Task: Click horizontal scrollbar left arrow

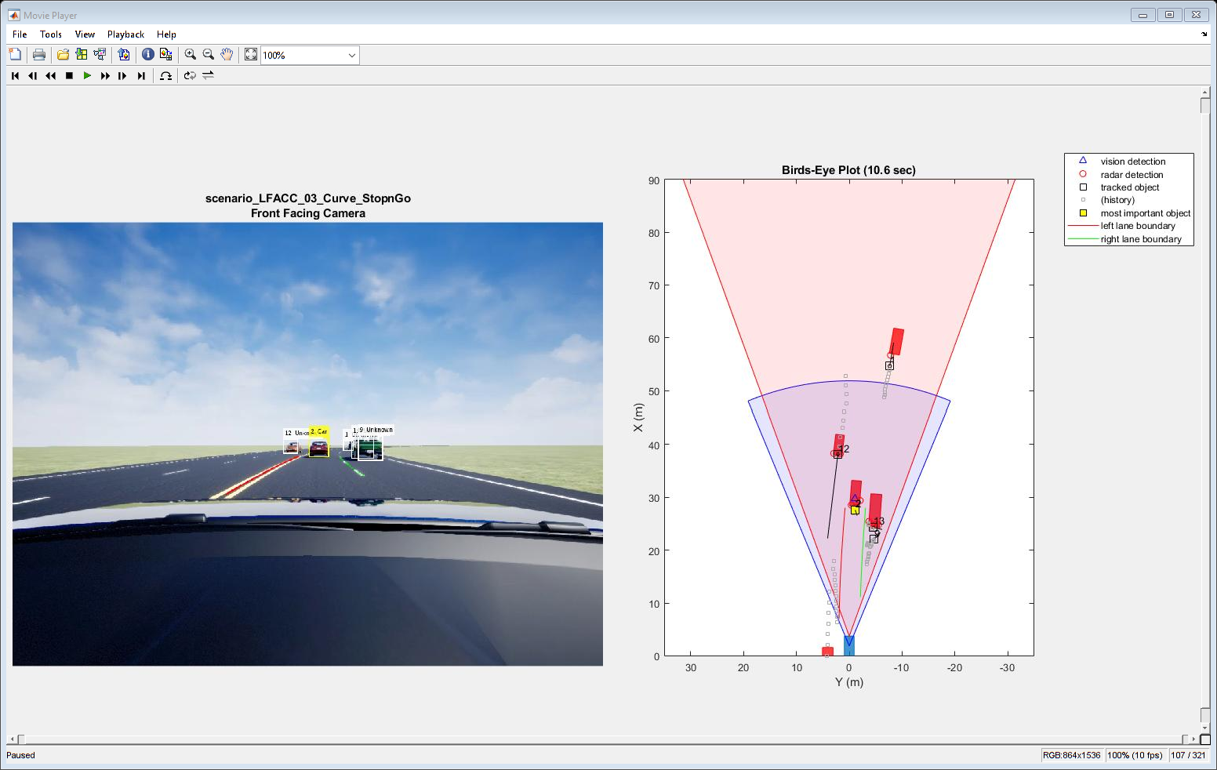Action: point(11,739)
